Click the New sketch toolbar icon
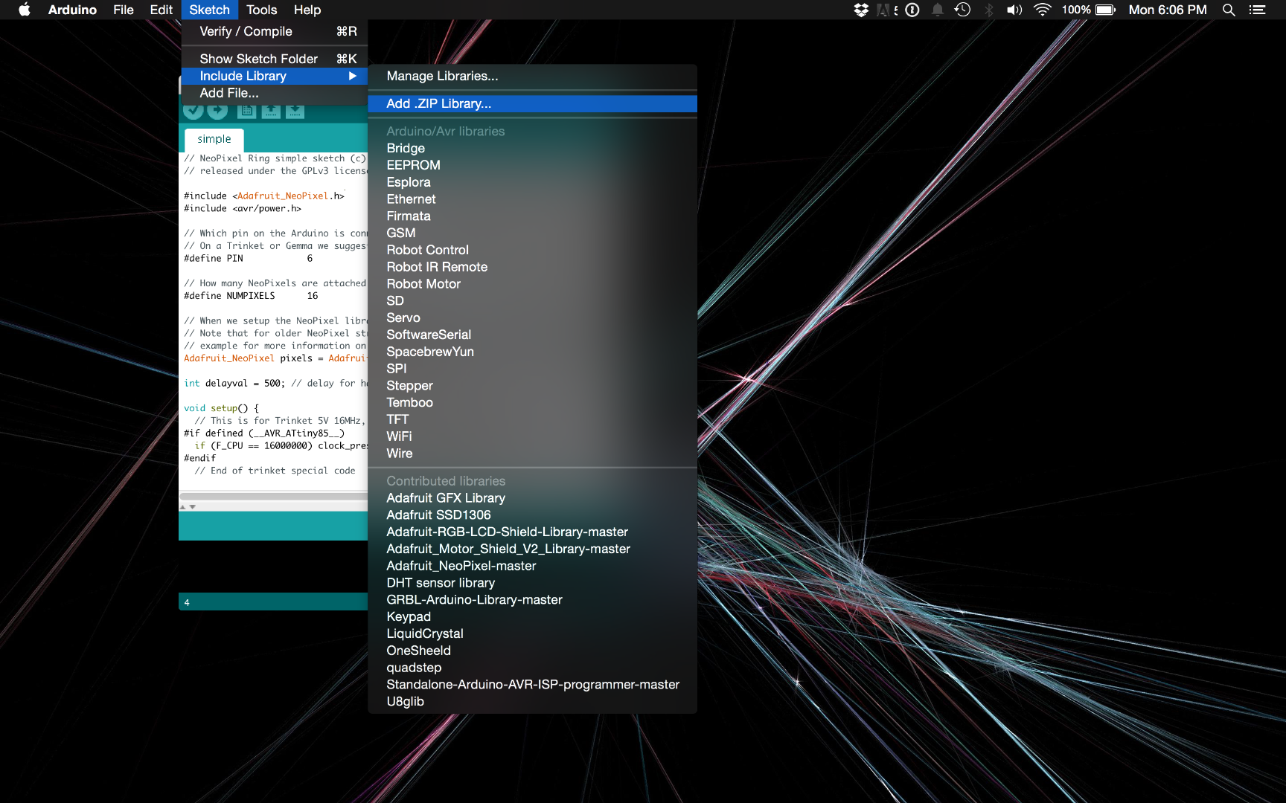The image size is (1286, 803). coord(246,112)
